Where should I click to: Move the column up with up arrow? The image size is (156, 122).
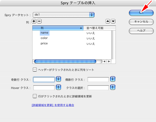click(108, 21)
